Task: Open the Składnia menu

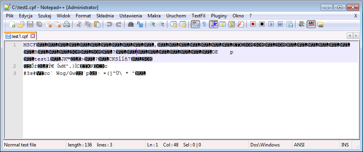Action: pos(105,16)
